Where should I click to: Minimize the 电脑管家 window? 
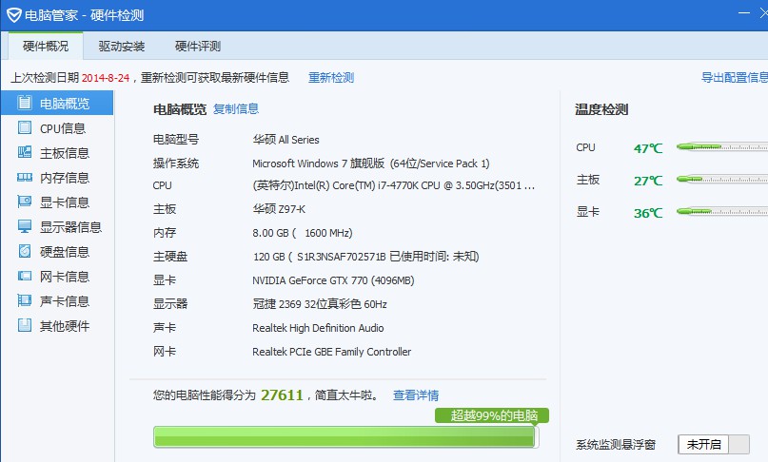(x=744, y=12)
